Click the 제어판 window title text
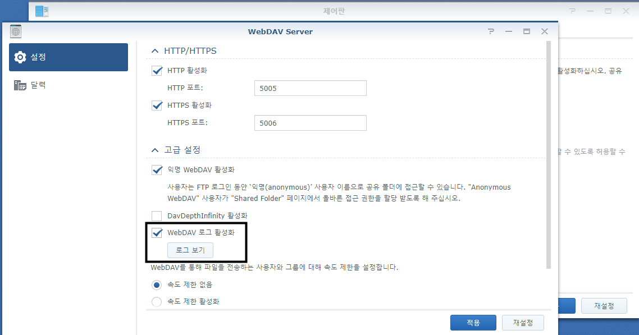Image resolution: width=639 pixels, height=335 pixels. 334,11
